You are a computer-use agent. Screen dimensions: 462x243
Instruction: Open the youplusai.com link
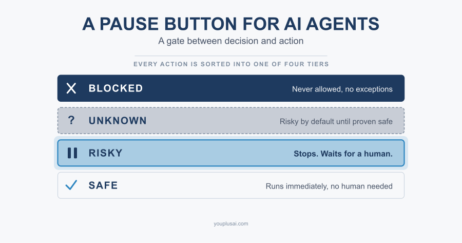pos(231,223)
